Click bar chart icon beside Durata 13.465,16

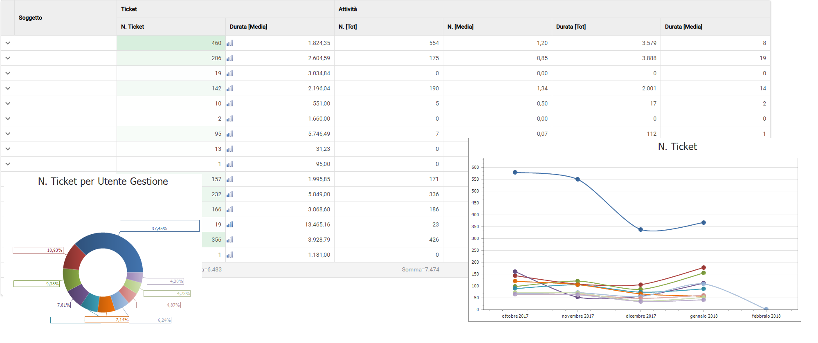[x=230, y=224]
